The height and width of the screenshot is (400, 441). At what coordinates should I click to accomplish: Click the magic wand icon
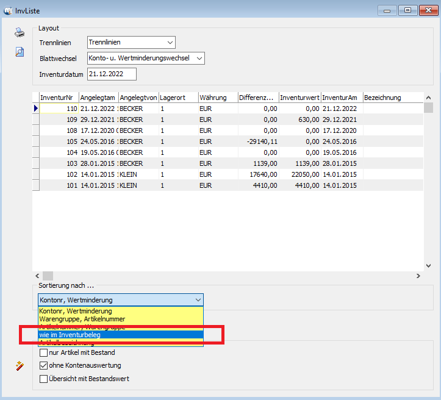coord(20,366)
